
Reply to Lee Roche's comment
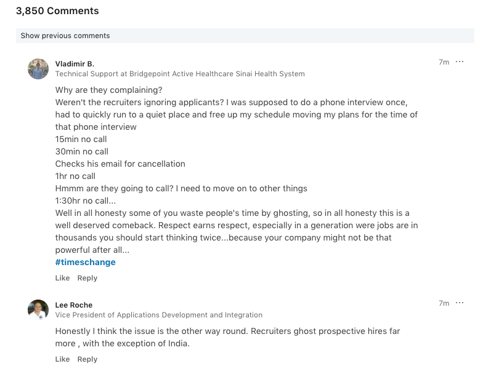point(87,359)
